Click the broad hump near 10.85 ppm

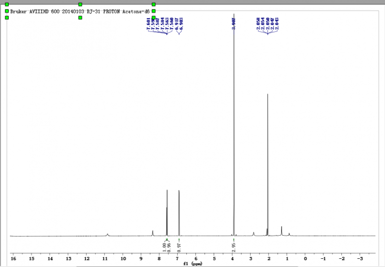pyautogui.click(x=107, y=235)
